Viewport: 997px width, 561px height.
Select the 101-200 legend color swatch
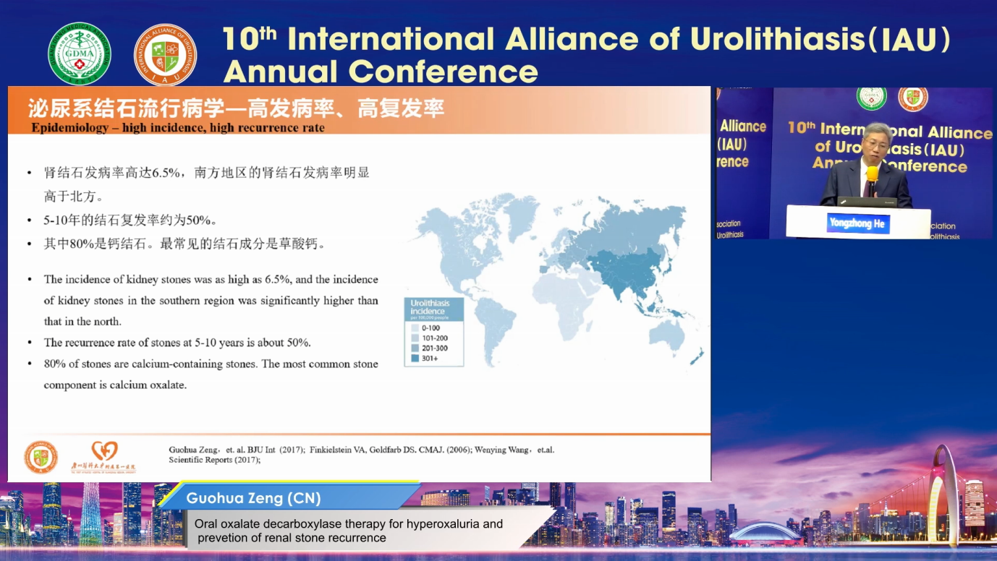tap(415, 338)
